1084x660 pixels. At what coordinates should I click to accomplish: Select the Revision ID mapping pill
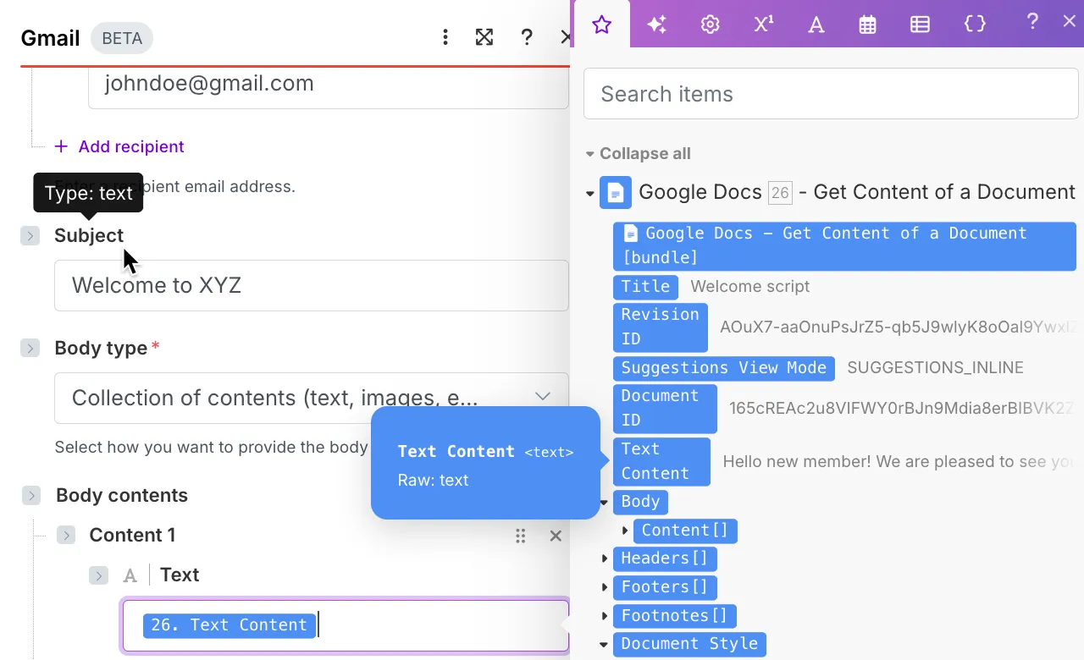660,327
